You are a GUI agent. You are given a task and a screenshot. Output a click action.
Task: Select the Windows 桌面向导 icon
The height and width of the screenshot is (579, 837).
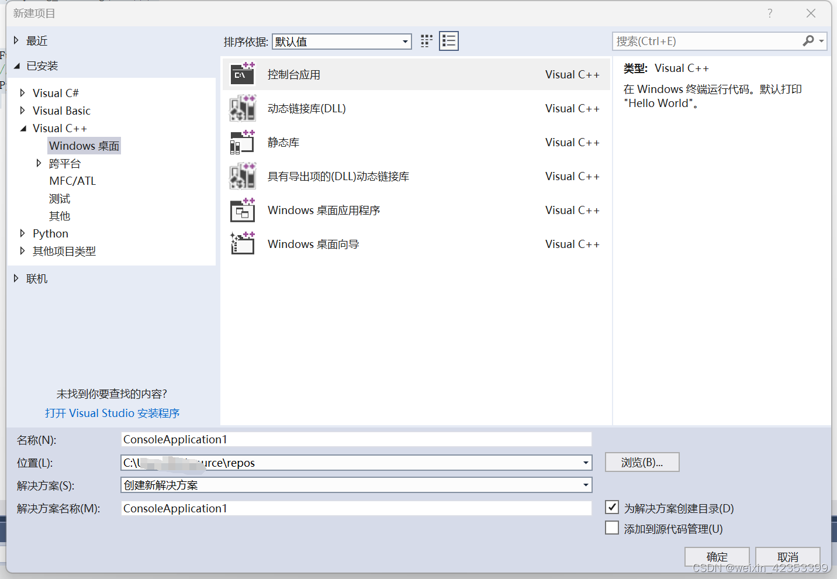click(243, 244)
